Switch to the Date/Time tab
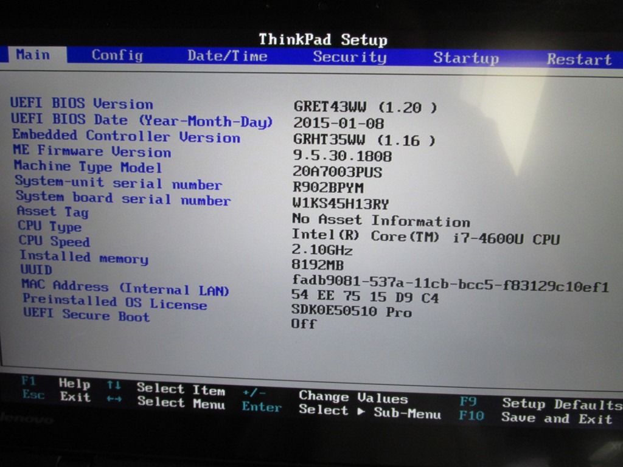The image size is (623, 467). click(x=227, y=56)
